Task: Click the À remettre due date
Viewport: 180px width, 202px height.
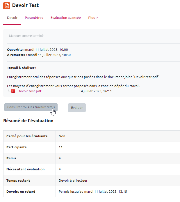Action: point(49,55)
